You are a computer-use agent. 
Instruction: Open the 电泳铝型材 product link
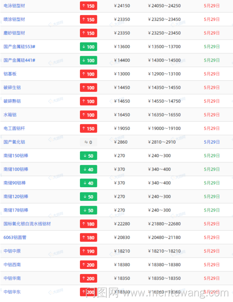pos(14,6)
